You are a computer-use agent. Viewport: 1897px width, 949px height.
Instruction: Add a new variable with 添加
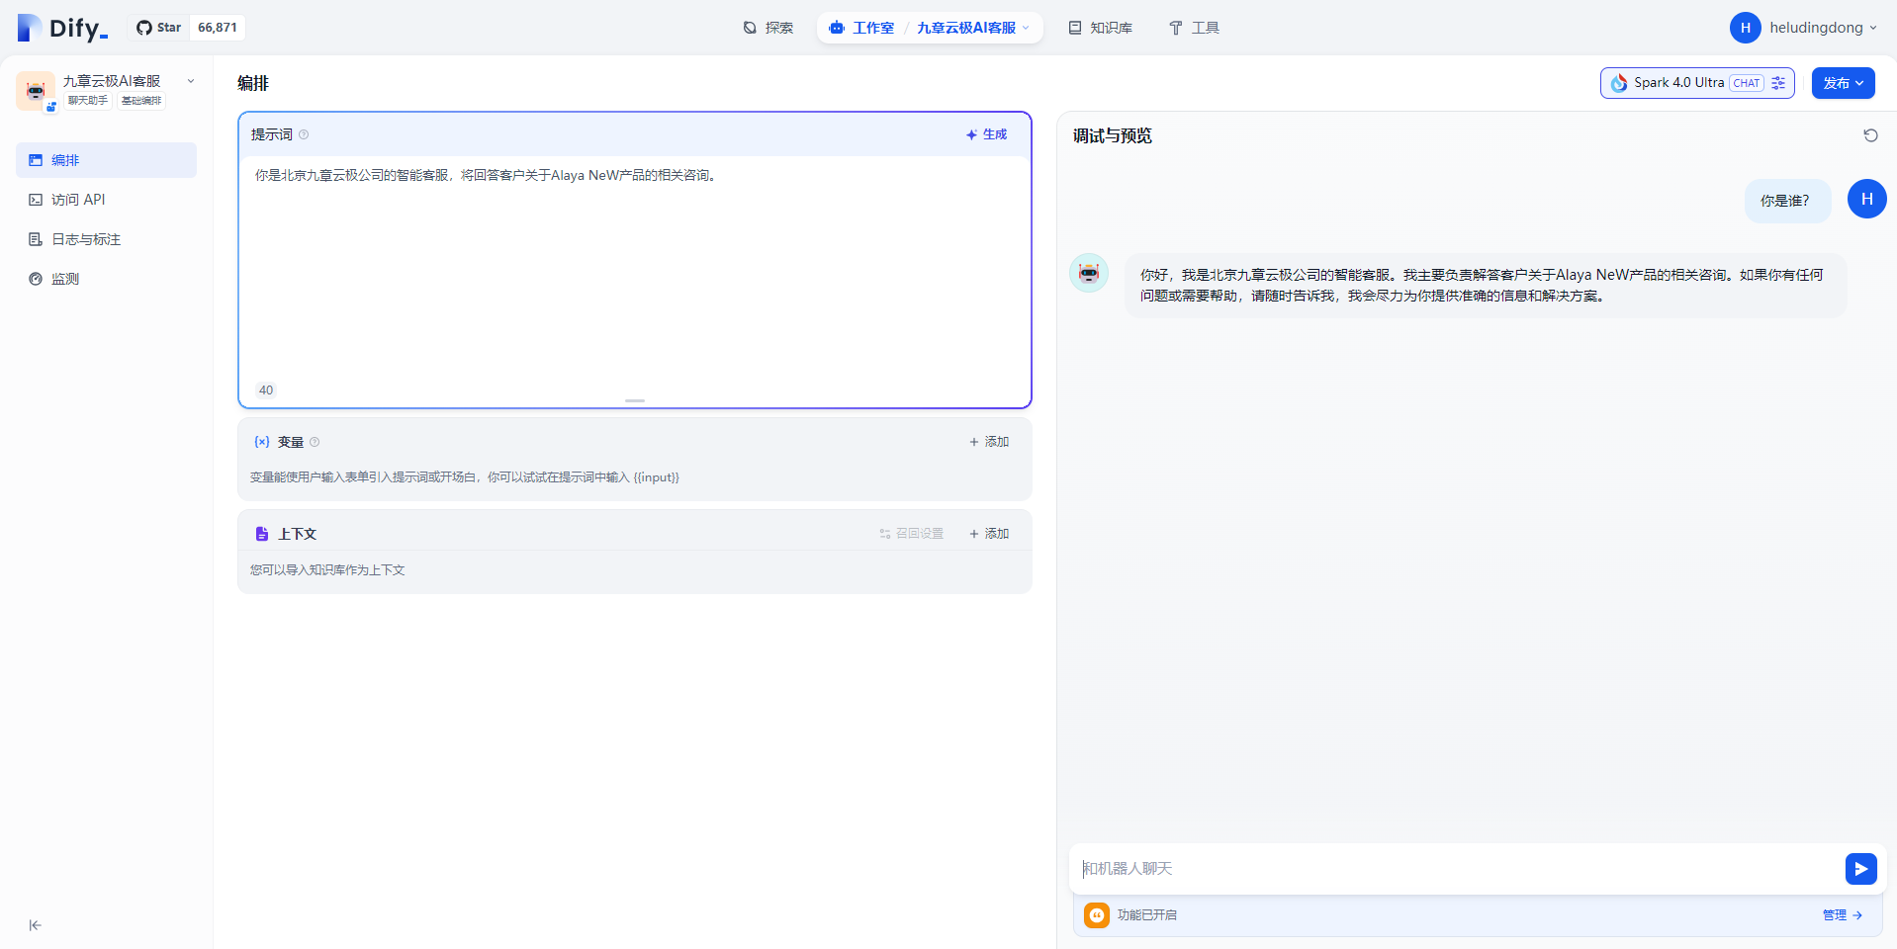coord(989,442)
